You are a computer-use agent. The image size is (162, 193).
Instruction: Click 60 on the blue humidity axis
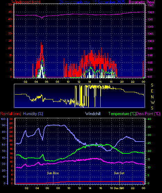coord(4,145)
